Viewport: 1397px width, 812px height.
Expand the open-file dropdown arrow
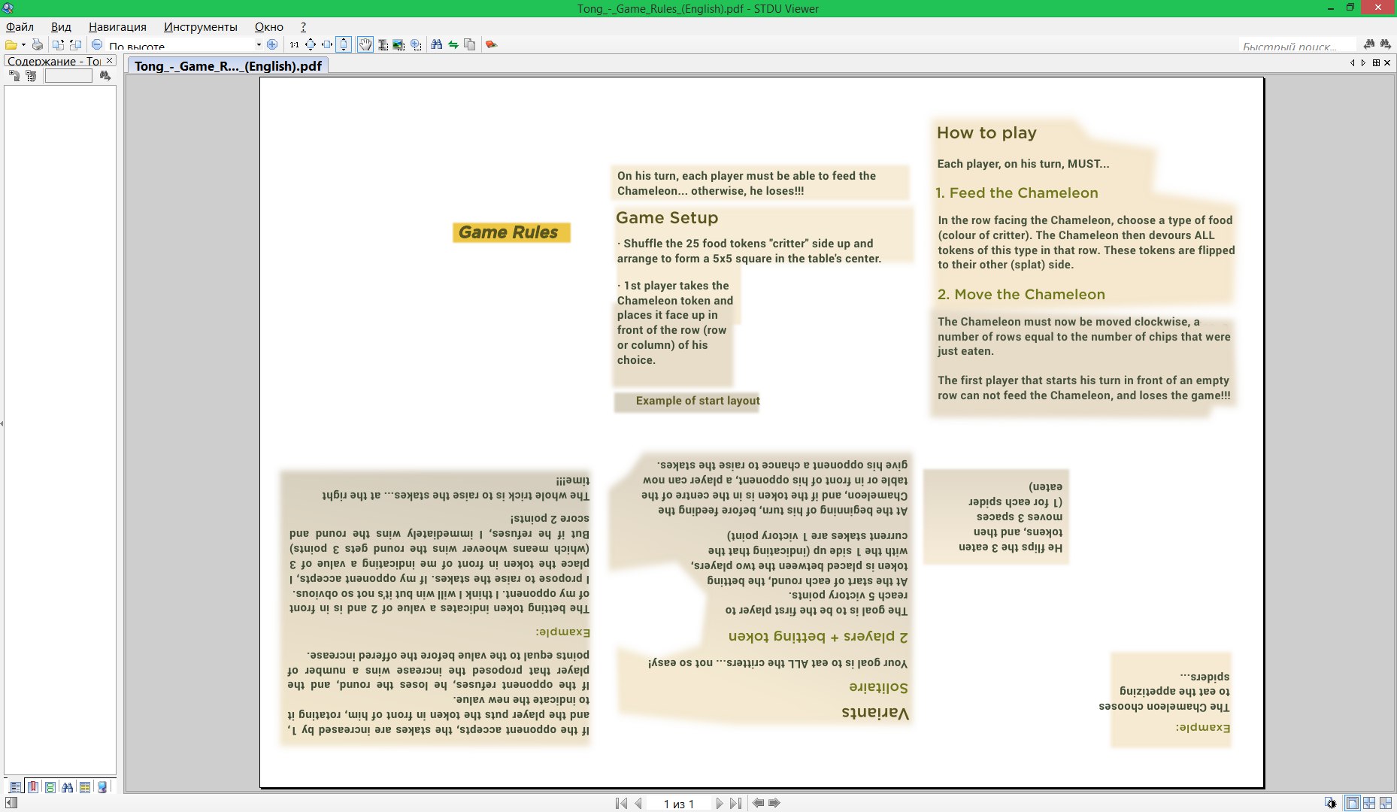[x=23, y=45]
